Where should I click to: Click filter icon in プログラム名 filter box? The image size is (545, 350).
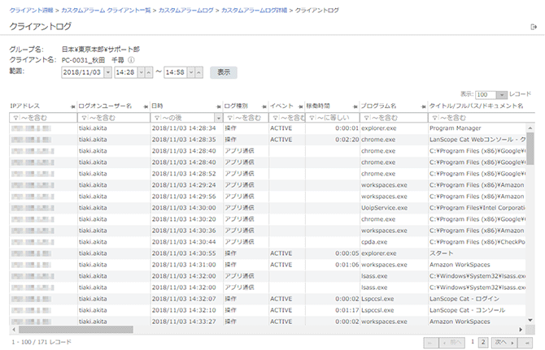click(x=365, y=118)
